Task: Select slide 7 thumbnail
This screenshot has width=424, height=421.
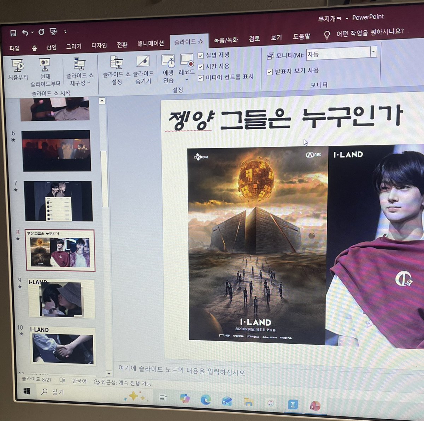Action: (58, 201)
